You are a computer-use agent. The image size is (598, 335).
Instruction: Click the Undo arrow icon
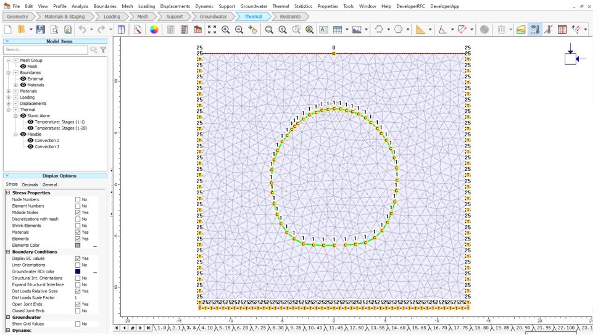[x=82, y=30]
